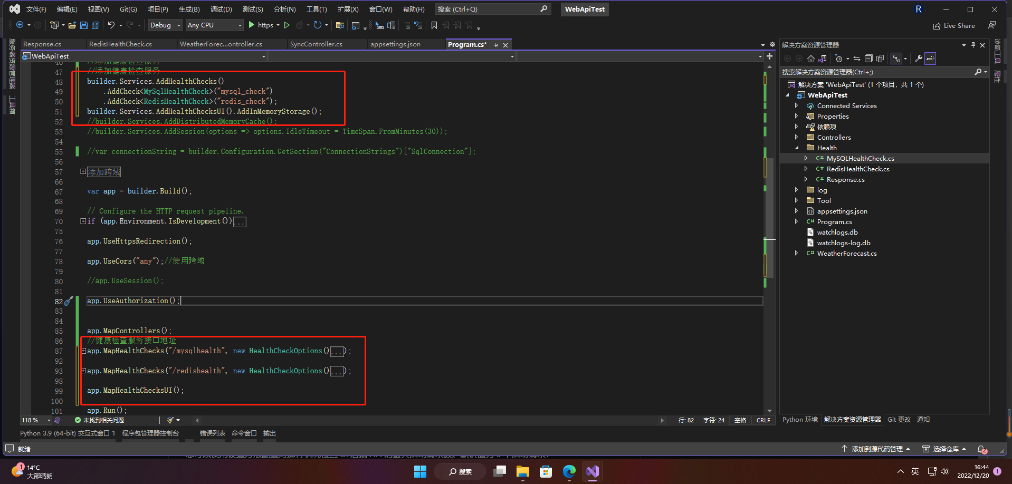
Task: Open File Explorer from the taskbar
Action: pyautogui.click(x=522, y=471)
